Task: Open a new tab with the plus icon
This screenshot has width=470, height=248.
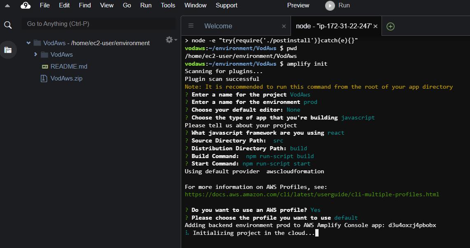Action: coord(390,26)
